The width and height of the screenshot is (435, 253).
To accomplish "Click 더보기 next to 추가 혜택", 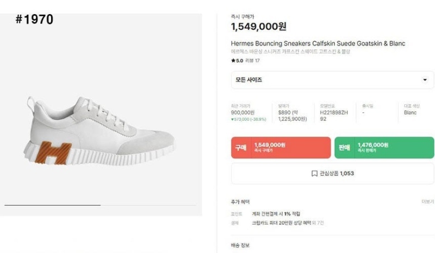I will pos(427,201).
